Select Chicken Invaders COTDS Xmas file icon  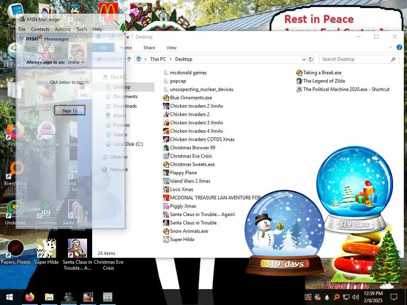(166, 139)
